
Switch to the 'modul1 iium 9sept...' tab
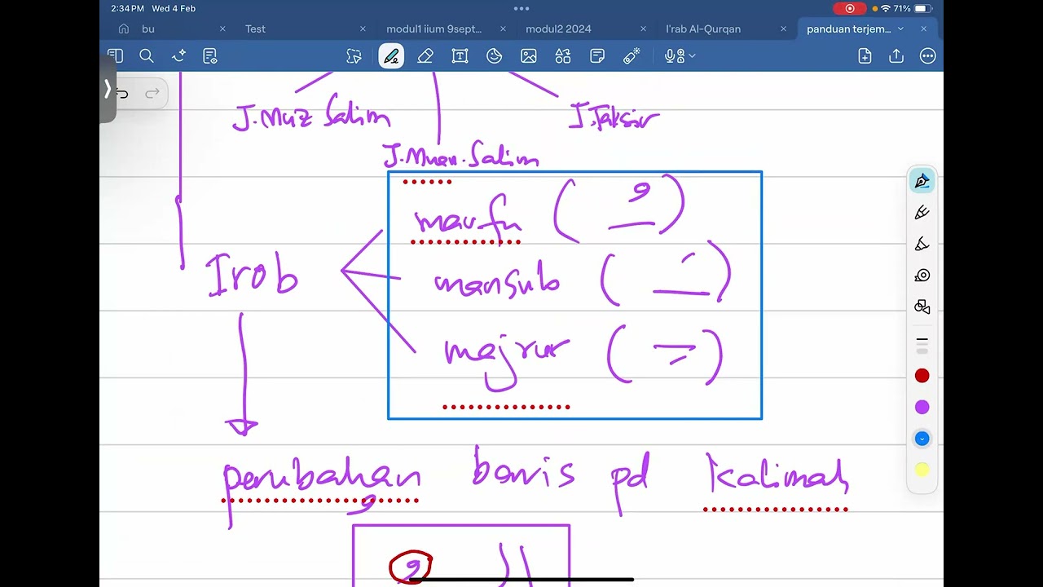434,29
